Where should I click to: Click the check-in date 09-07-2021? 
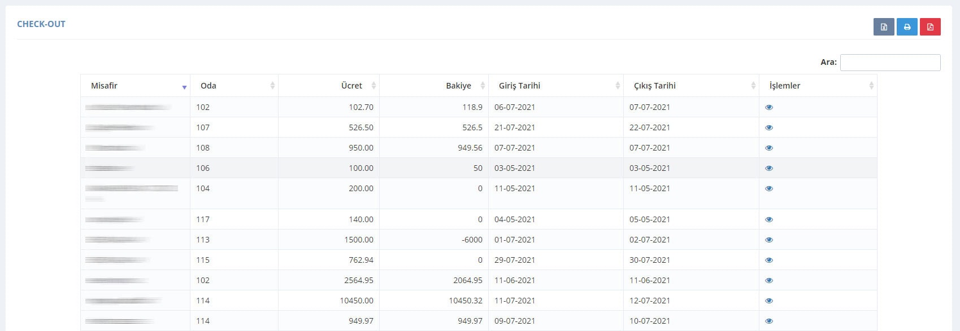coord(515,321)
